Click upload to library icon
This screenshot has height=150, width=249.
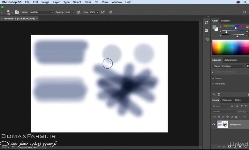pyautogui.click(x=219, y=94)
